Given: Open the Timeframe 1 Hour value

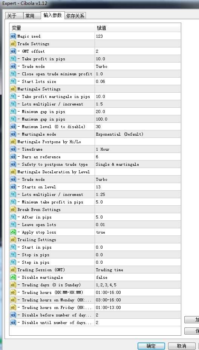Looking at the screenshot, I should coord(138,149).
